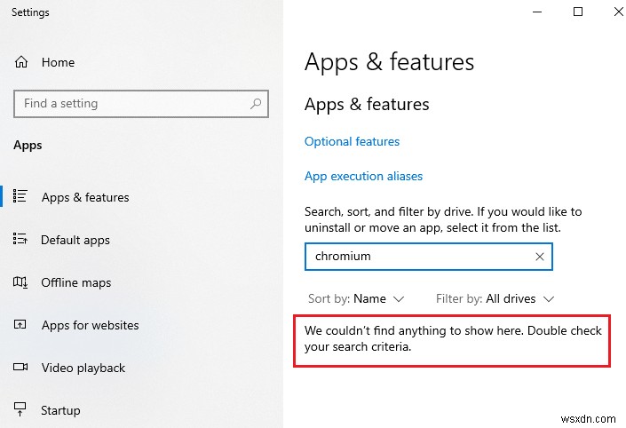
Task: Select the Offline maps icon
Action: tap(20, 282)
